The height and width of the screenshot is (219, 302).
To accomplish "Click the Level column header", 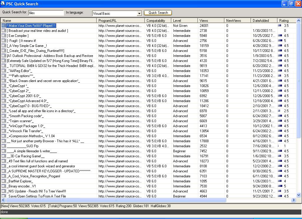I will coord(184,21).
